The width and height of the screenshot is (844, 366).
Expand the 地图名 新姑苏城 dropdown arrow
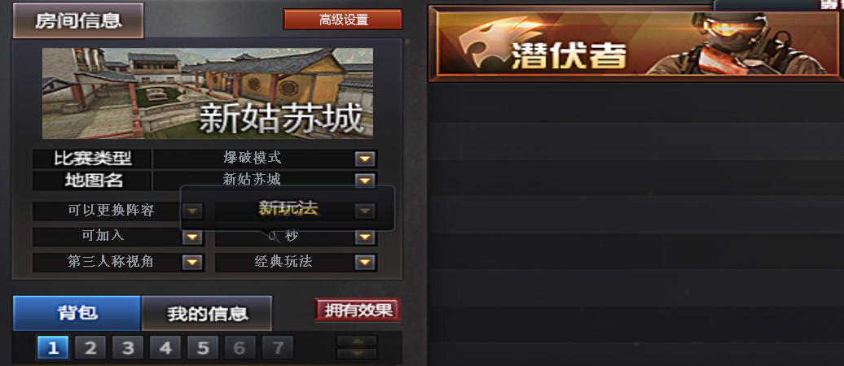364,181
